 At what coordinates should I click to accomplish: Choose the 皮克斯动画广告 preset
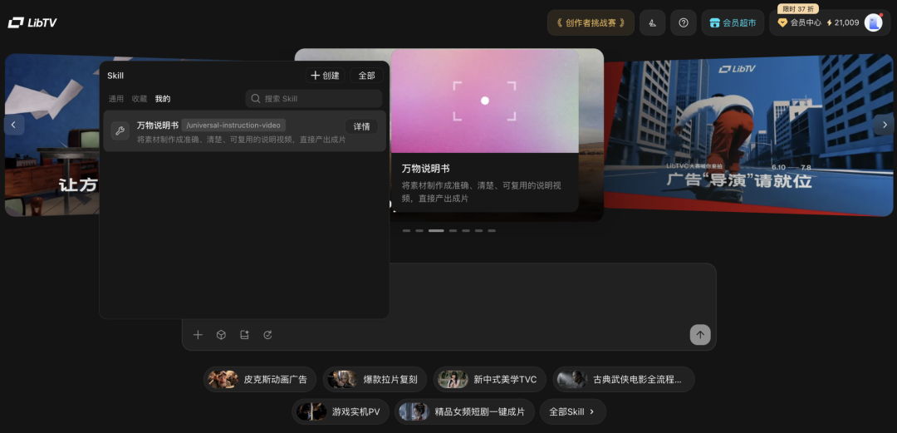point(260,379)
